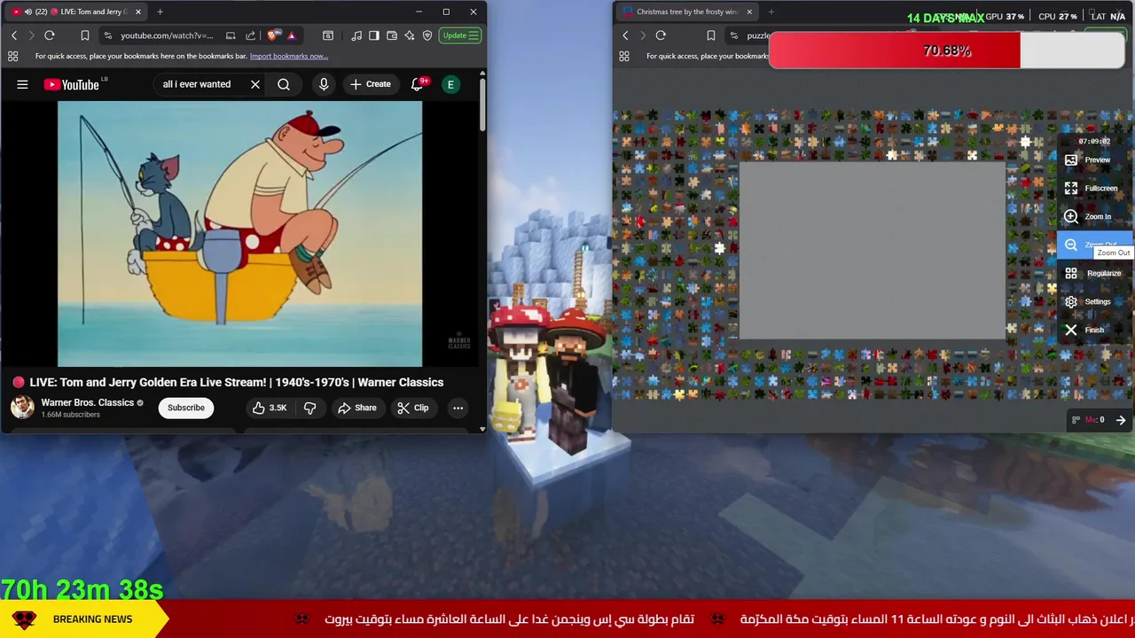This screenshot has height=638, width=1135.
Task: Click the YouTube page vertical scrollbar
Action: (x=482, y=105)
